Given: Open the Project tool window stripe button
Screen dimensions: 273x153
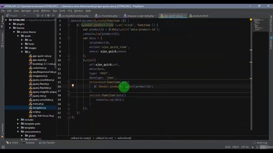Looking at the screenshot, I should coord(2,22).
